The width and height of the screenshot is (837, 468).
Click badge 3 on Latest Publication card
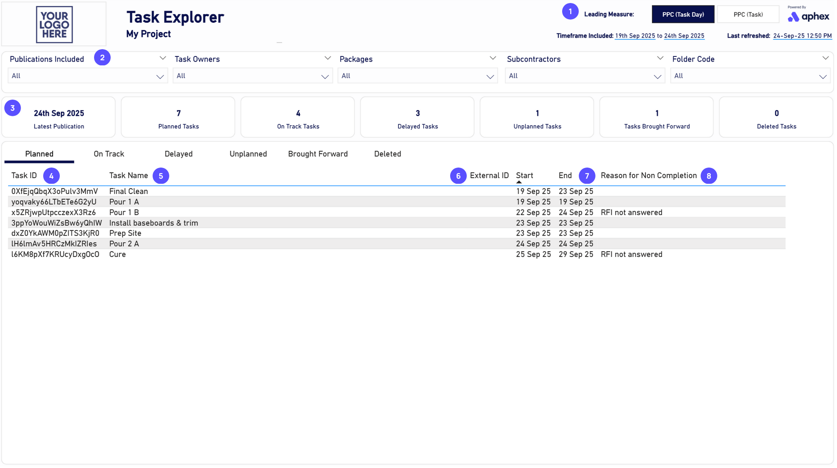[x=13, y=109]
